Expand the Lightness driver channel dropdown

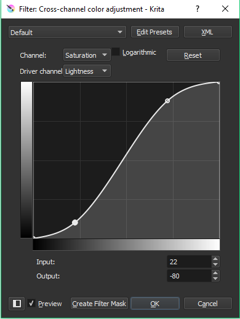coord(87,71)
